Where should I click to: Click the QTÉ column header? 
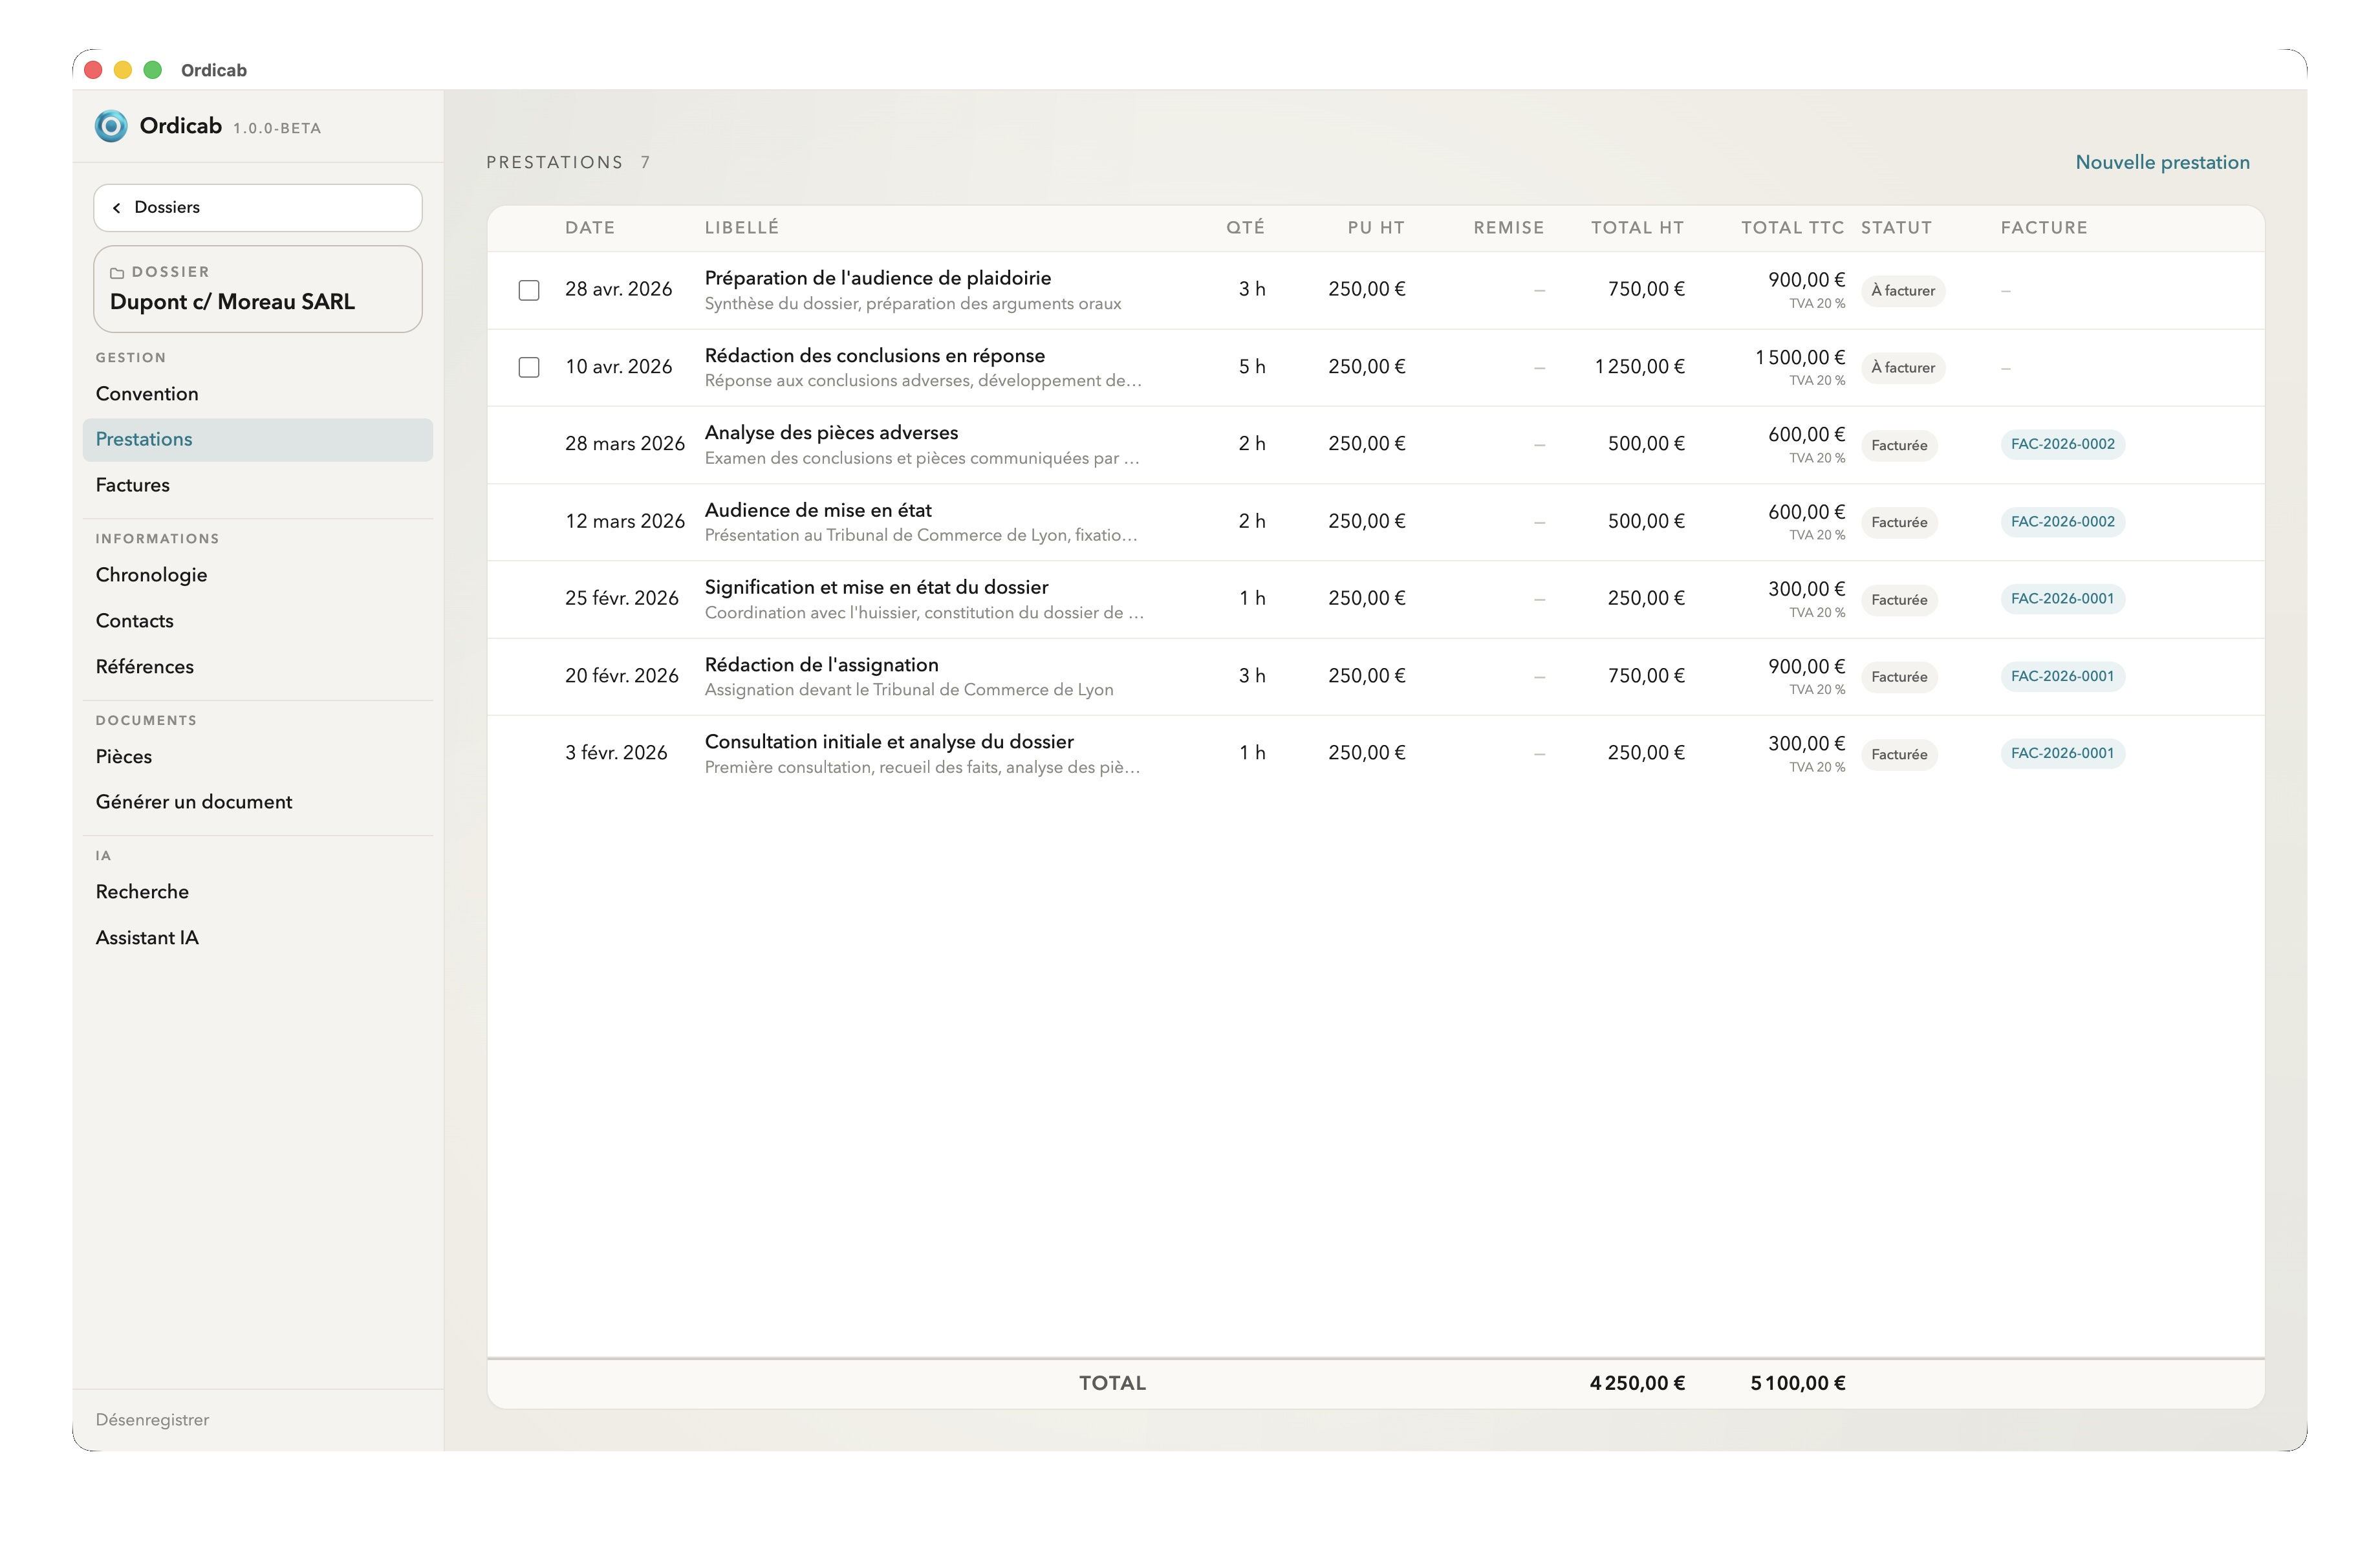(x=1245, y=228)
